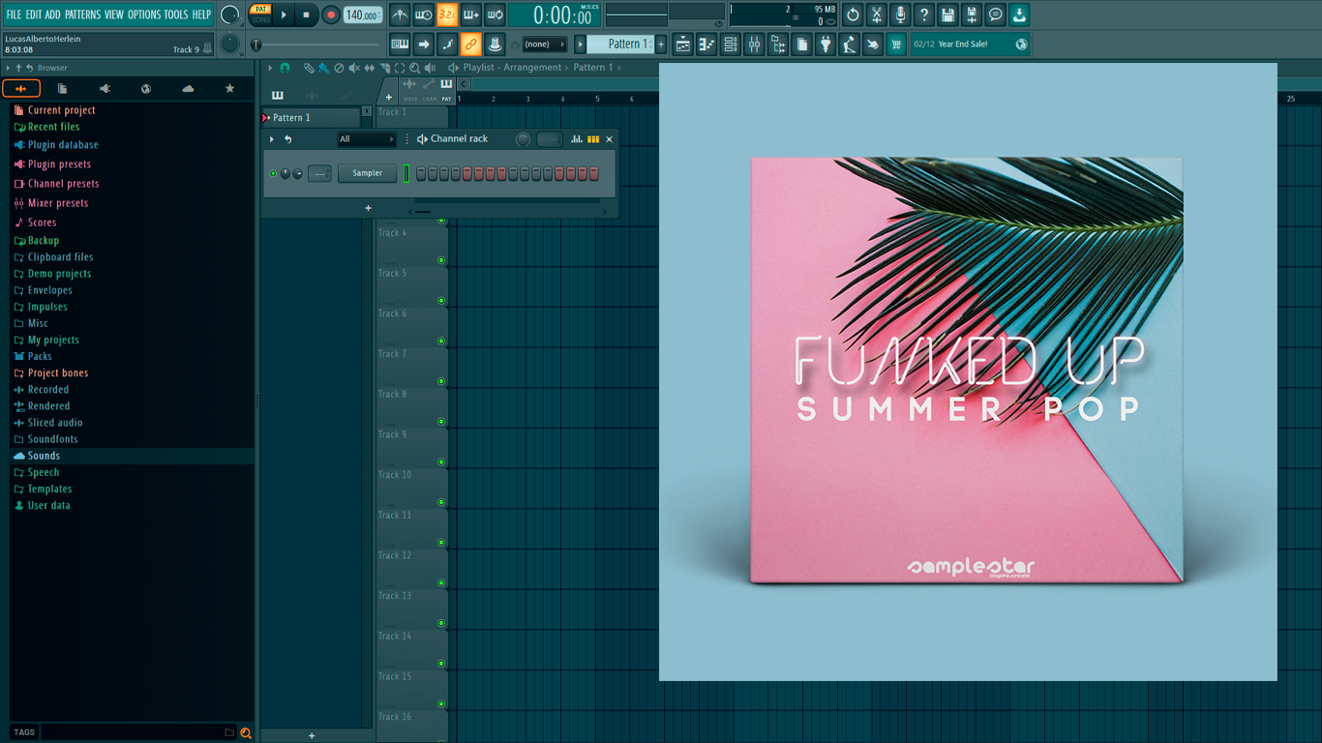The height and width of the screenshot is (743, 1322).
Task: Open the plugin picker plug icon
Action: coord(826,44)
